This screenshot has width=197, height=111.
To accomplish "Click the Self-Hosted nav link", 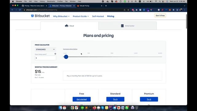I will [x=98, y=16].
